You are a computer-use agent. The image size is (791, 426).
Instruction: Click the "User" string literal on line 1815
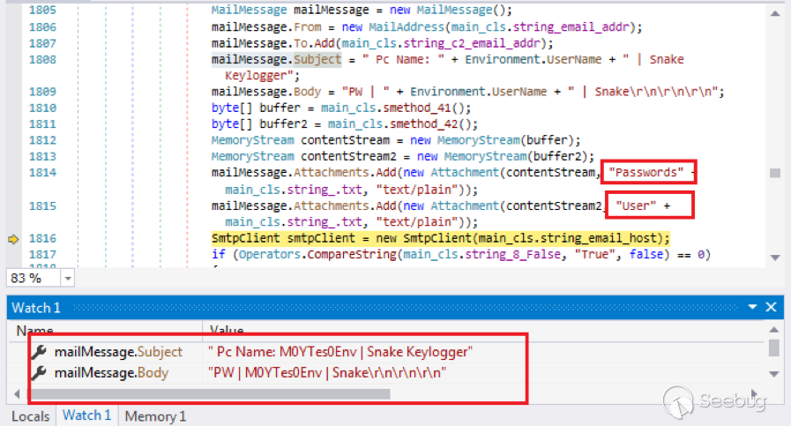click(636, 206)
